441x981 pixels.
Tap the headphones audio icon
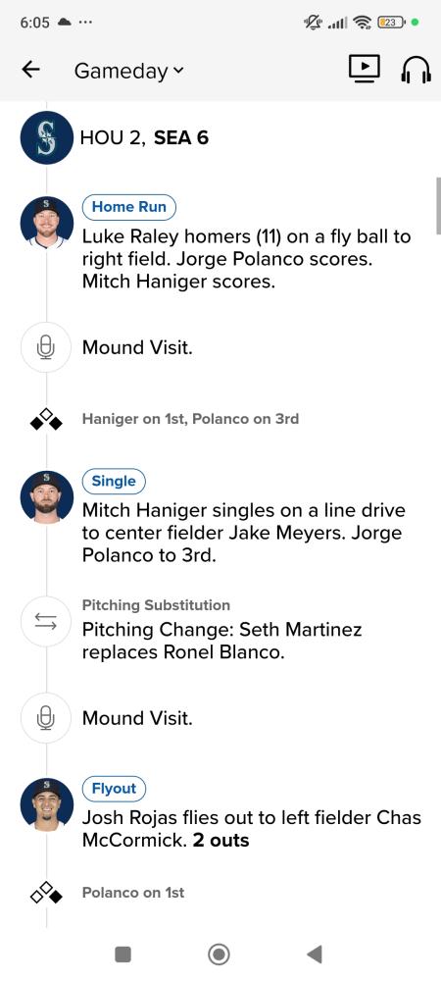[x=416, y=70]
